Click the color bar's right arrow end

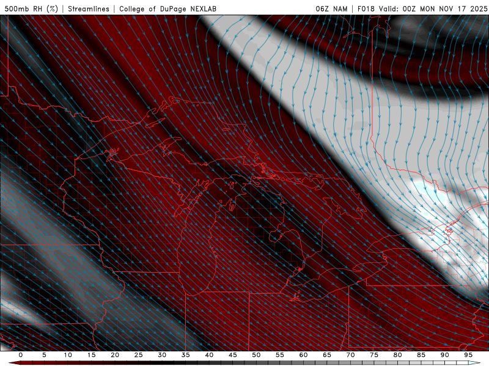475,363
